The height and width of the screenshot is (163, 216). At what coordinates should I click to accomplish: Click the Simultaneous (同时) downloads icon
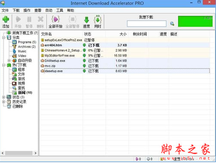click(98, 19)
